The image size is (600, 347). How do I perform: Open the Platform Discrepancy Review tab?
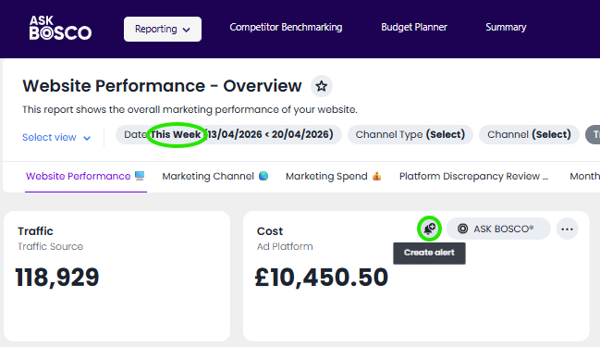473,176
